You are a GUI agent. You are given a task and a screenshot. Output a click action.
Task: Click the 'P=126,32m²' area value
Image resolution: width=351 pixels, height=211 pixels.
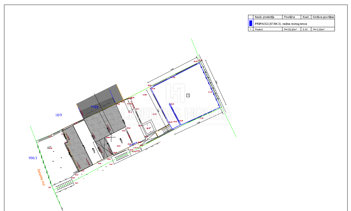[290, 29]
